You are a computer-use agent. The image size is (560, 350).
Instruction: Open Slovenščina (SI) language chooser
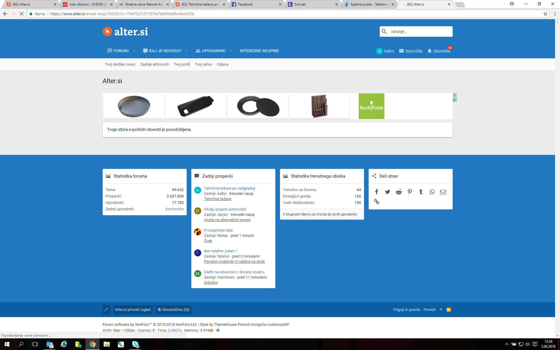tap(174, 310)
